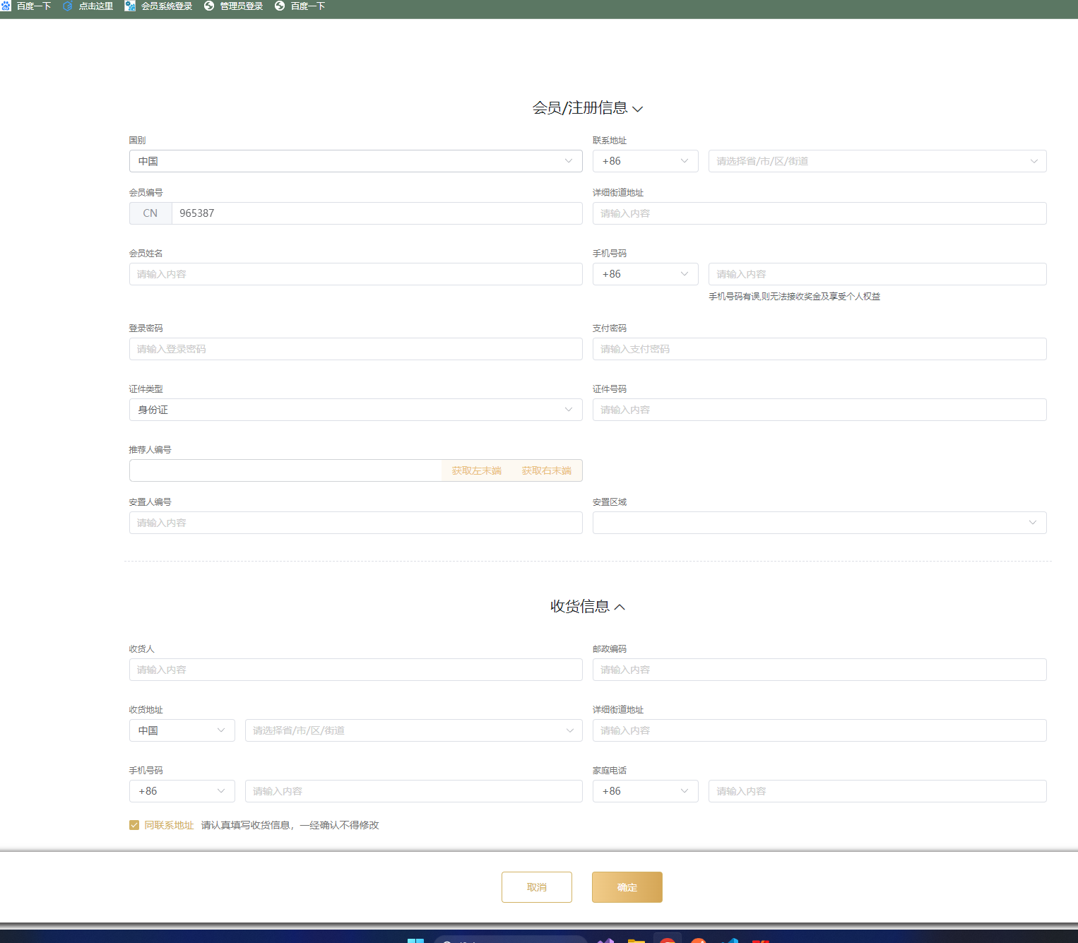Viewport: 1078px width, 943px height.
Task: Uncheck the 同联系地址 checkbox
Action: click(134, 825)
